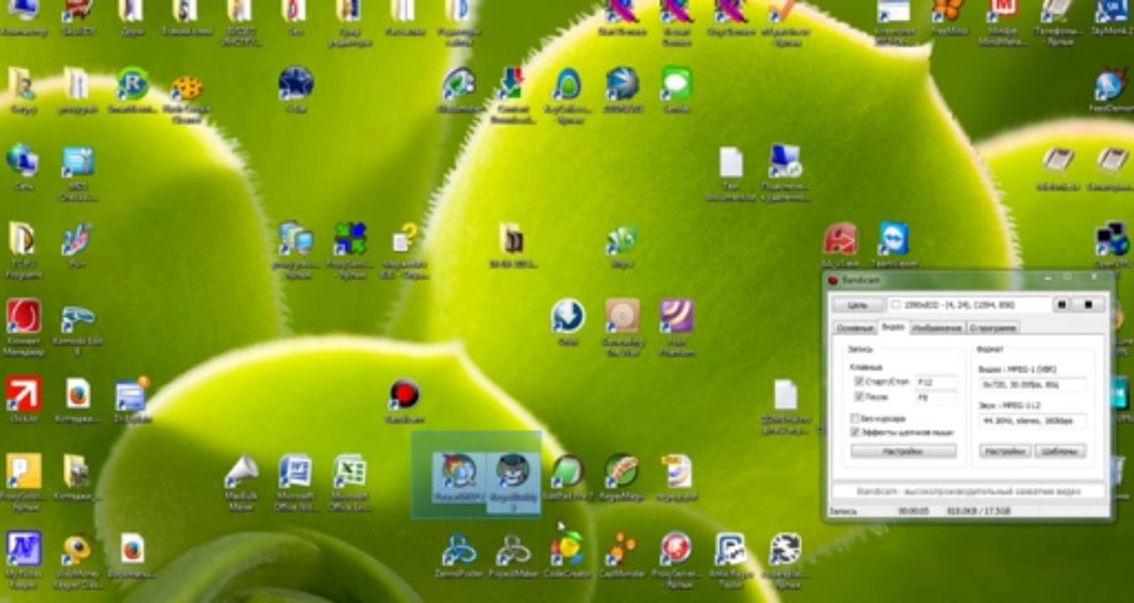Toggle the Пауза hotkey checkbox in Bandicam

coord(858,397)
